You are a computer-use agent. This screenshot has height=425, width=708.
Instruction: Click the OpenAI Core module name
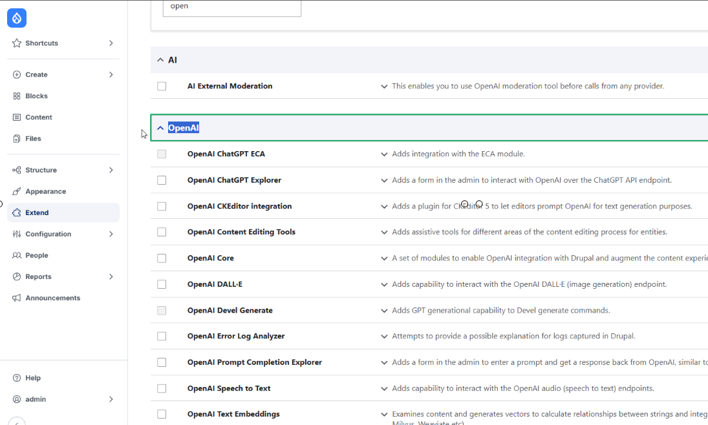210,258
